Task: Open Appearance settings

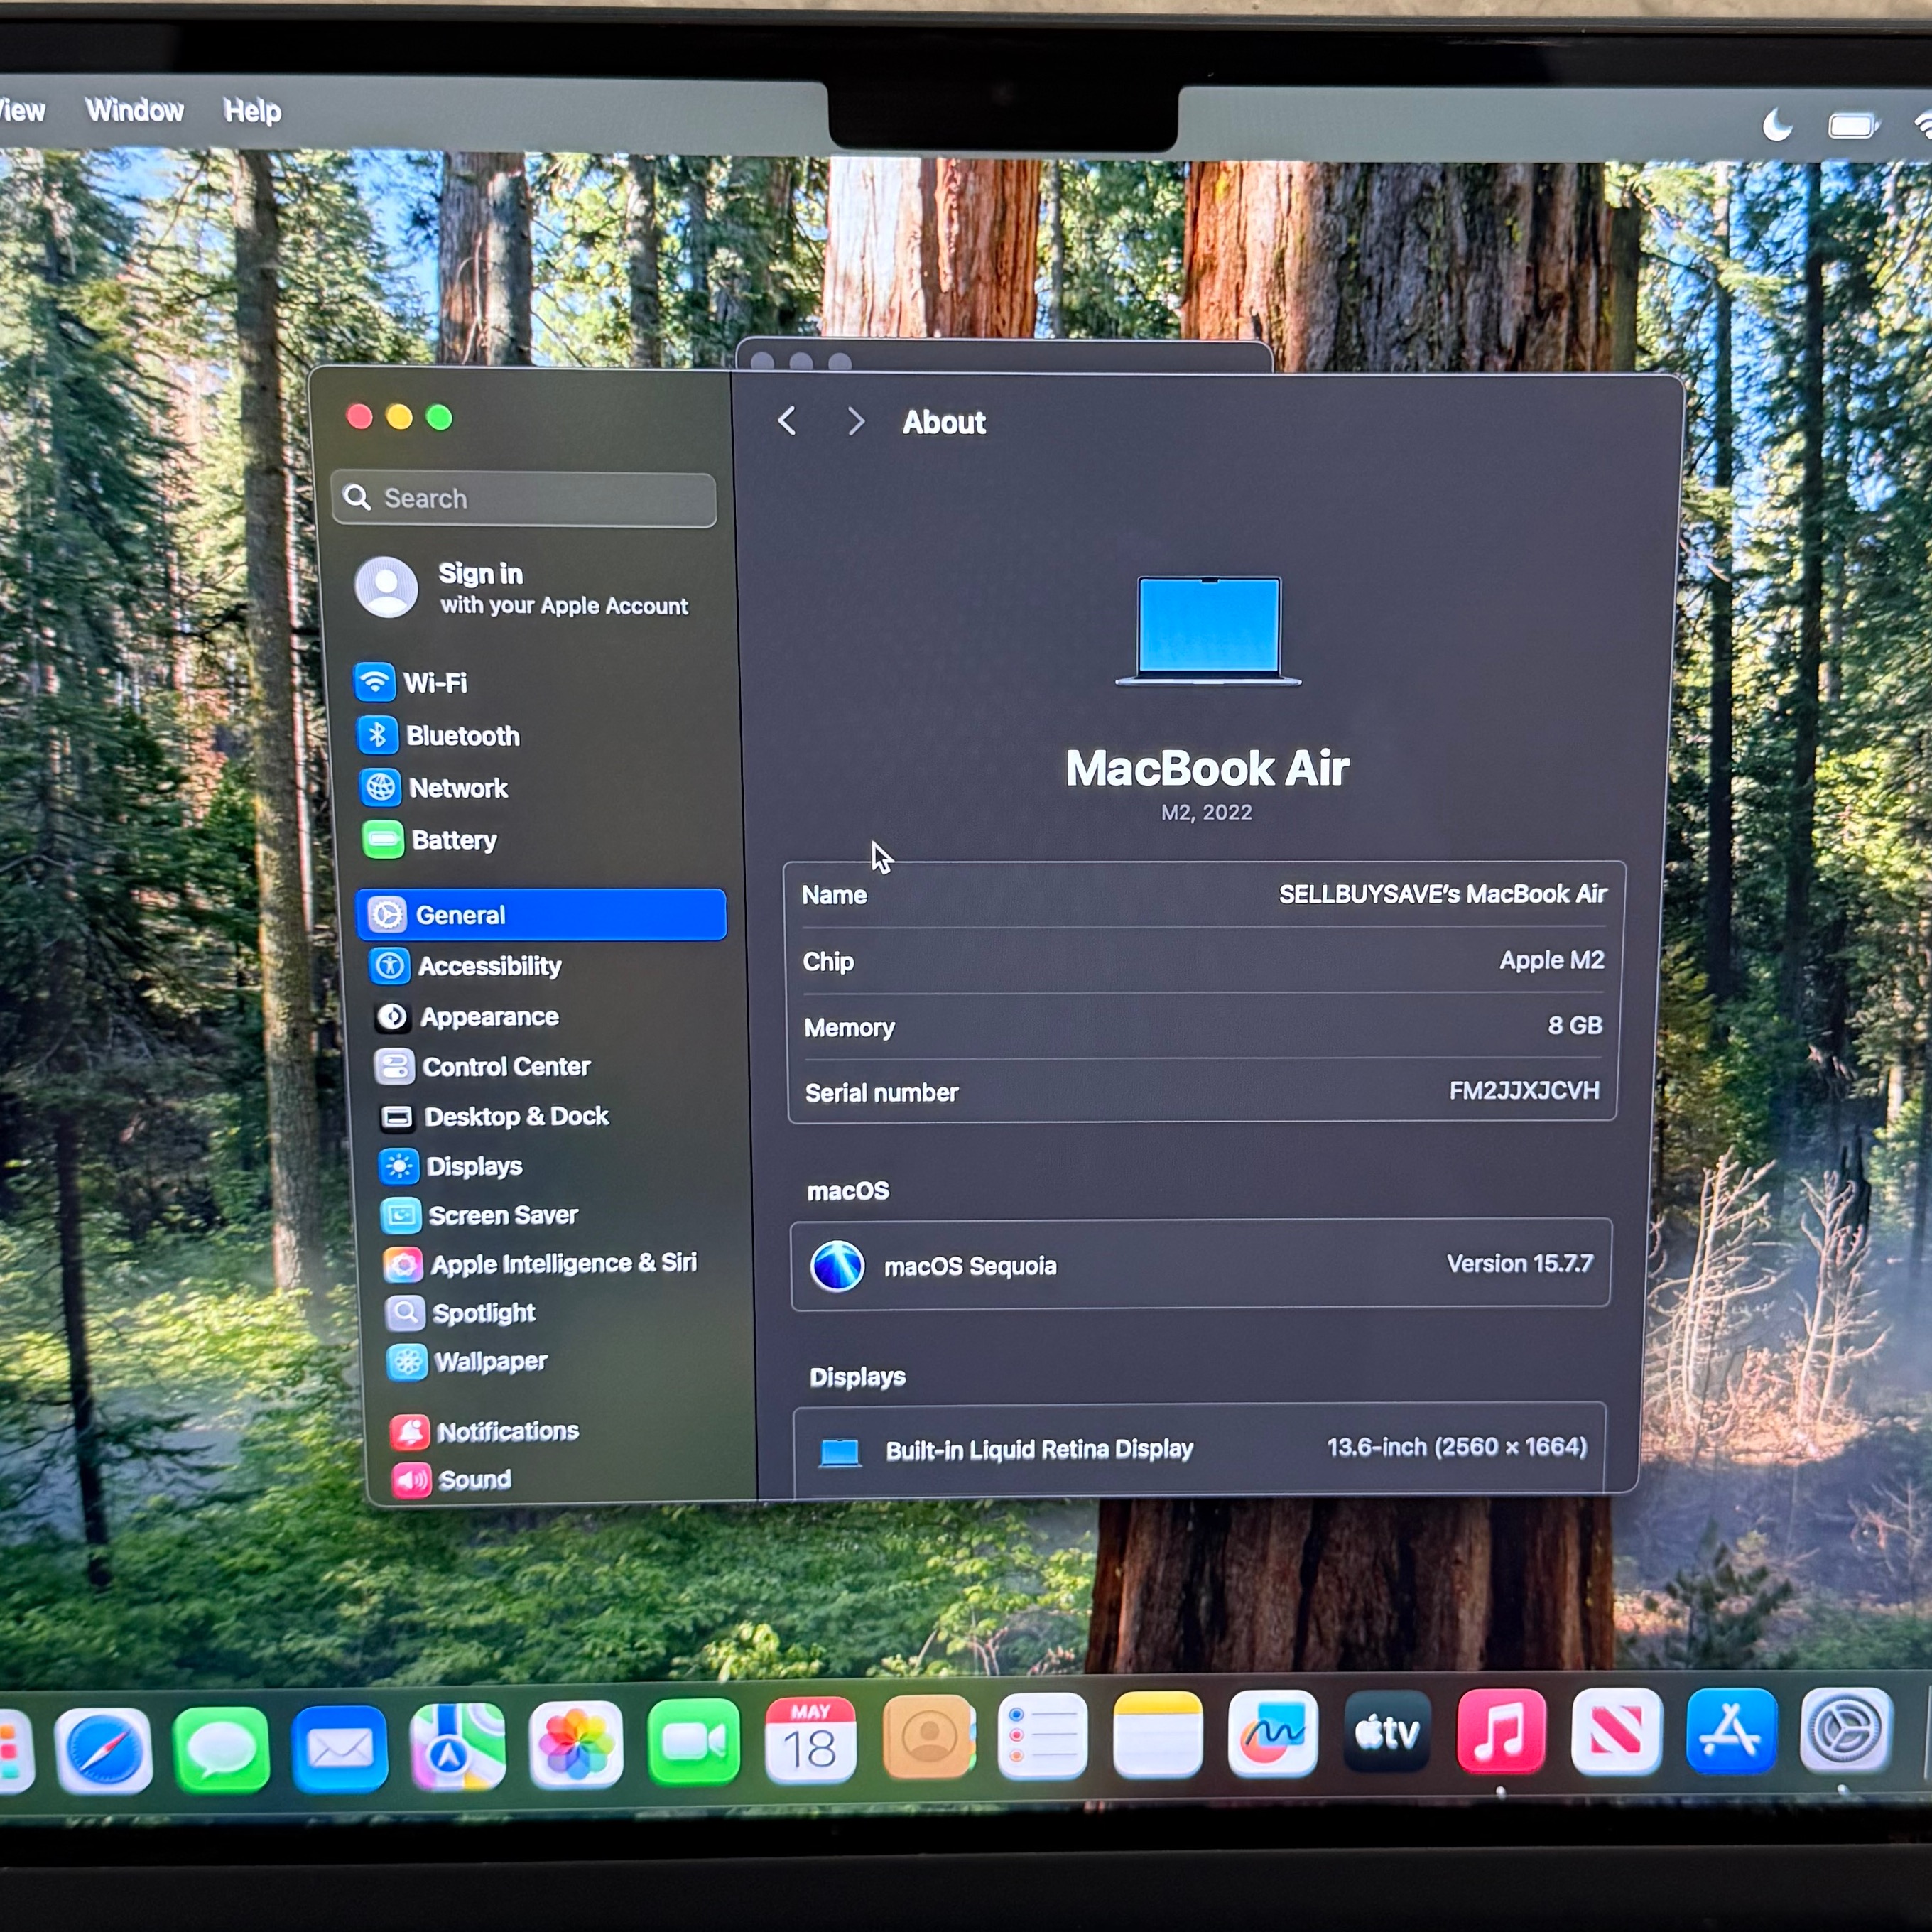Action: pos(467,1017)
